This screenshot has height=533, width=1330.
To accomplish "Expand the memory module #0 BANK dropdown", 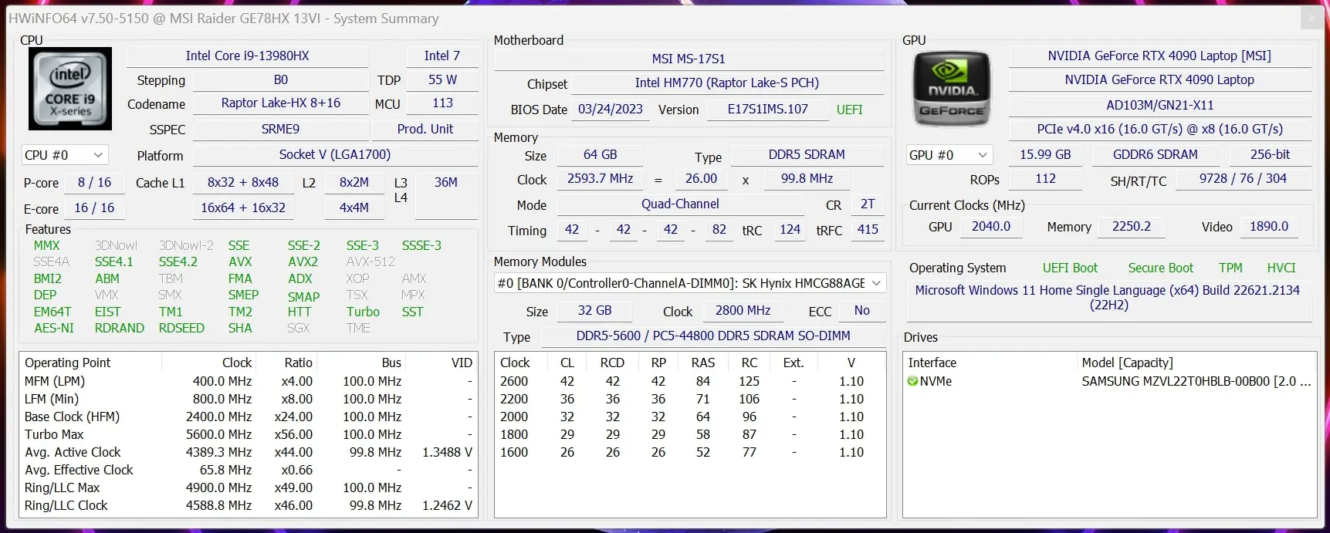I will click(690, 283).
